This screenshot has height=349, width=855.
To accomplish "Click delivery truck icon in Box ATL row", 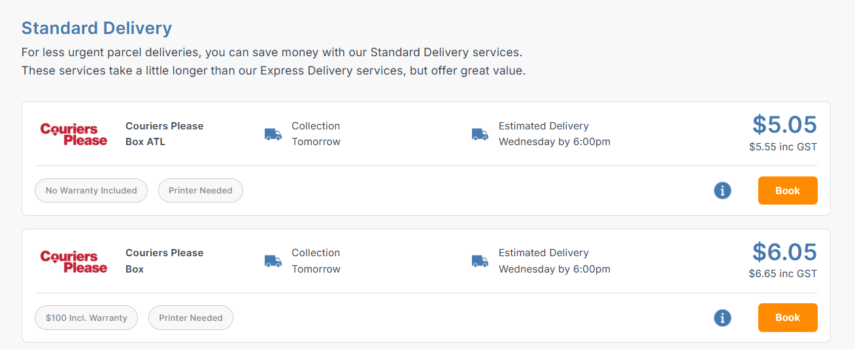I will [480, 134].
